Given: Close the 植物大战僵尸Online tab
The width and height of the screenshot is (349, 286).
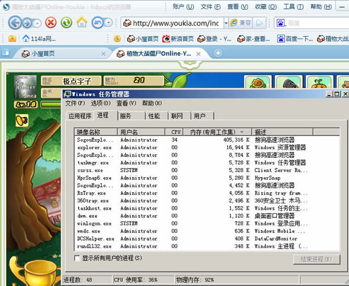Looking at the screenshot, I should point(198,54).
